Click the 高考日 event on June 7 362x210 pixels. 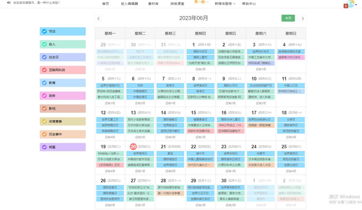tap(170, 85)
